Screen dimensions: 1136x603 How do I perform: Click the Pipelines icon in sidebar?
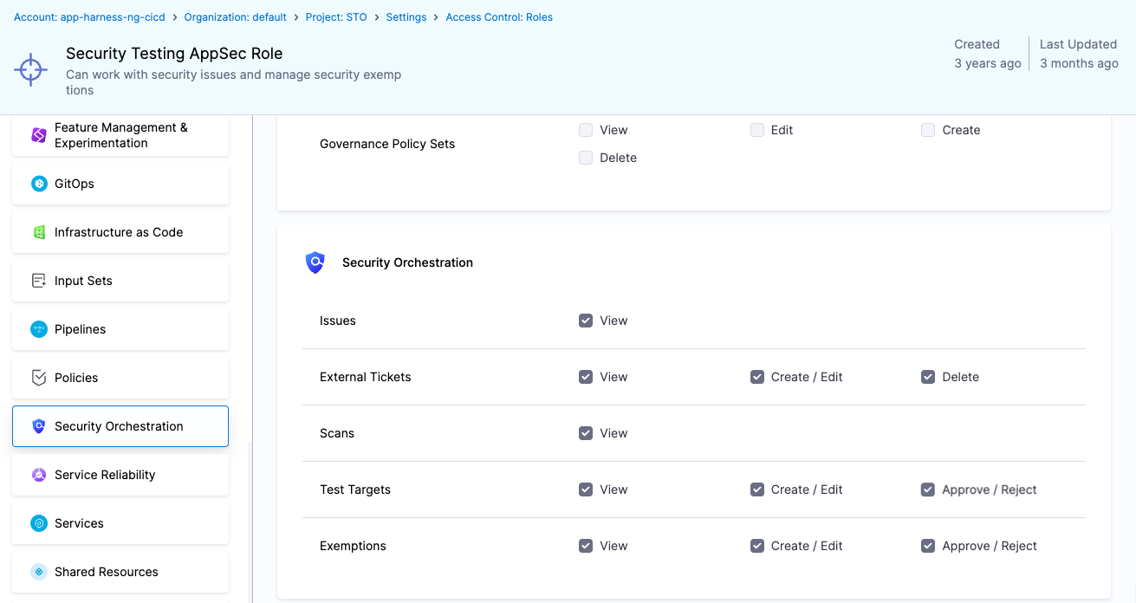point(39,329)
